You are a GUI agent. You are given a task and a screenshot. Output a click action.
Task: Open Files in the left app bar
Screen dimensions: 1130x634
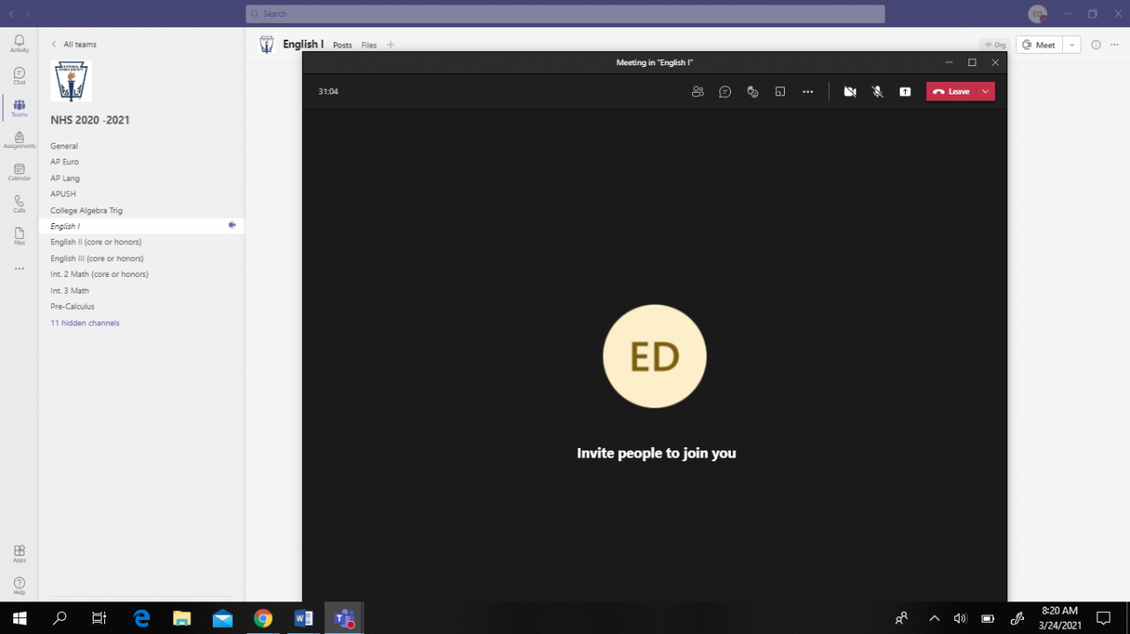point(19,235)
